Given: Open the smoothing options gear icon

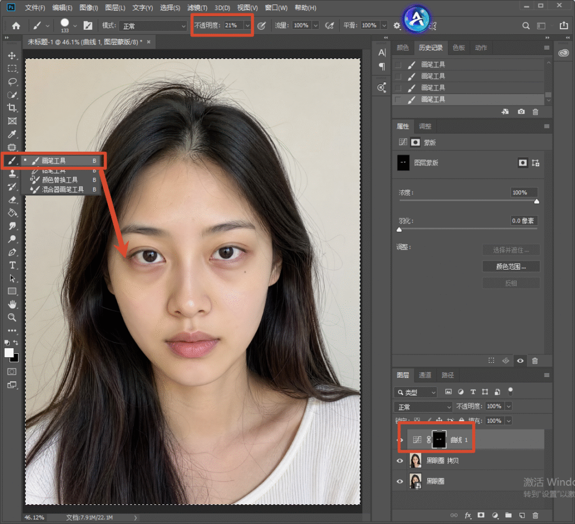Looking at the screenshot, I should pos(396,26).
